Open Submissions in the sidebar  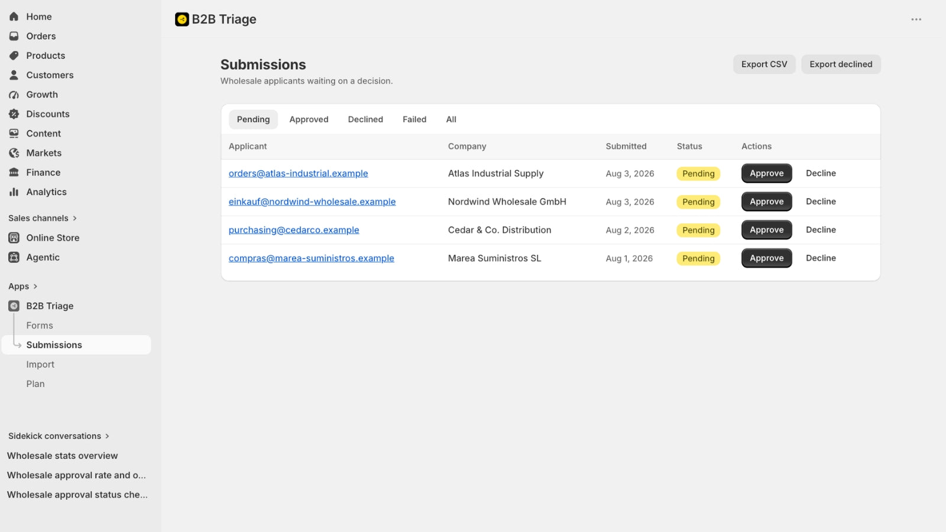click(x=76, y=345)
